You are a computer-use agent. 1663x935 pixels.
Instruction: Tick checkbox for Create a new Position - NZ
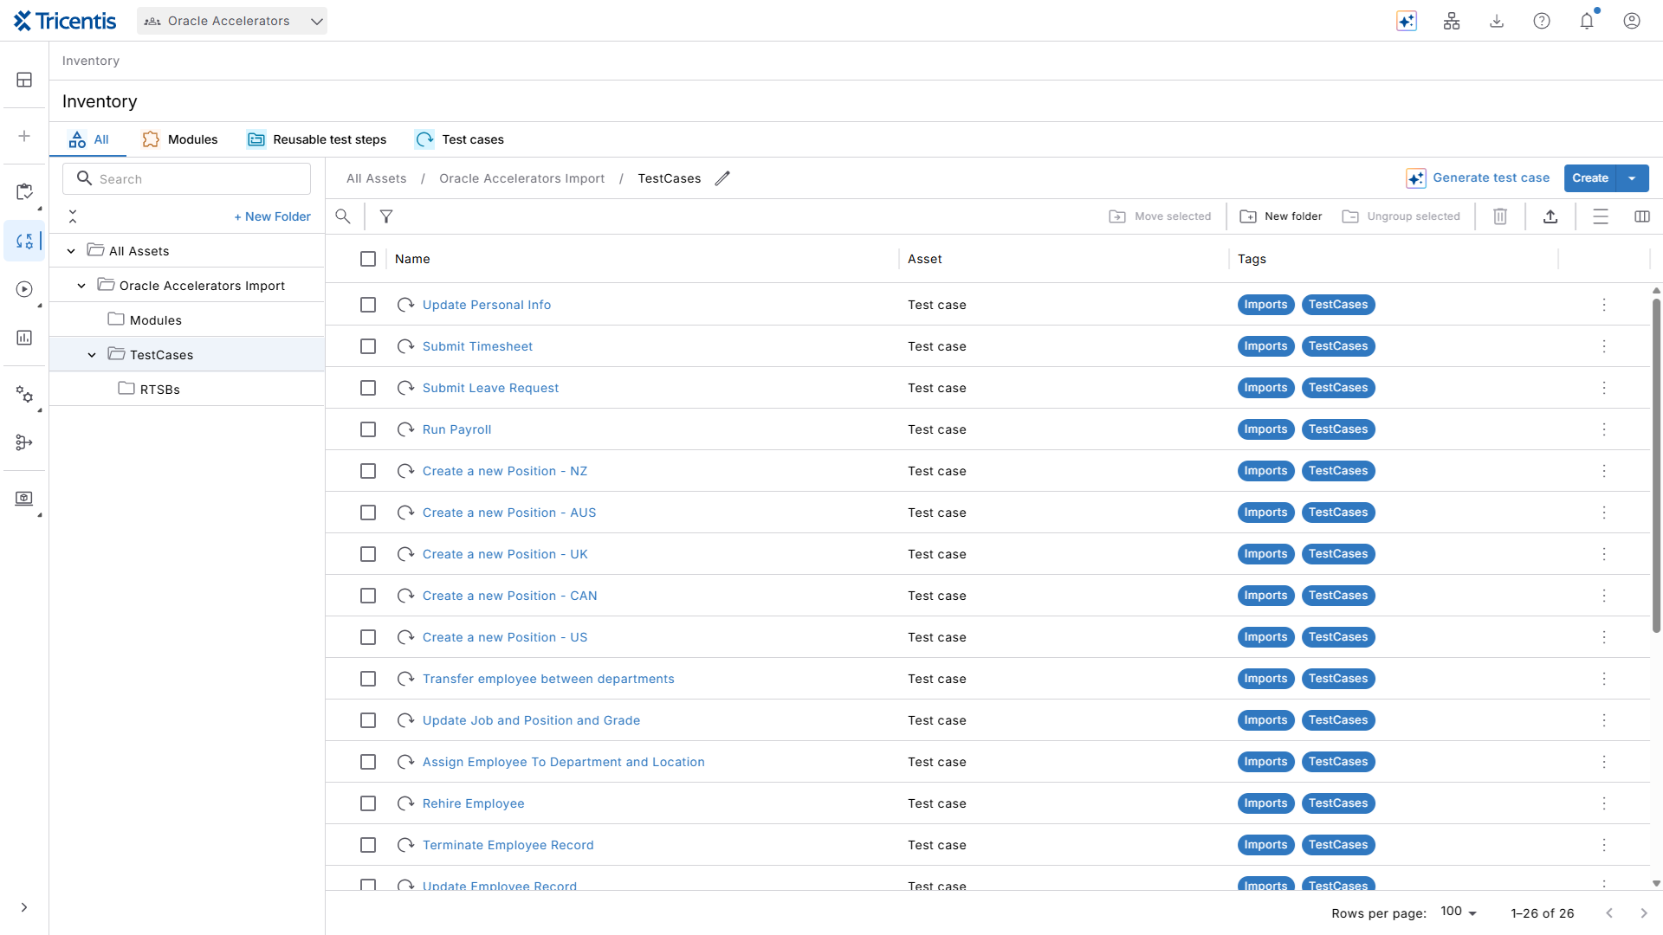[x=368, y=471]
